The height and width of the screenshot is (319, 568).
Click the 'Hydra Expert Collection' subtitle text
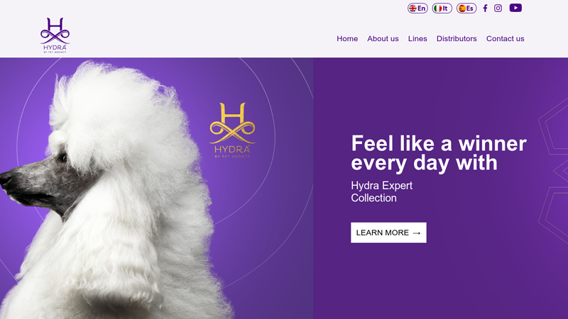[x=381, y=191]
